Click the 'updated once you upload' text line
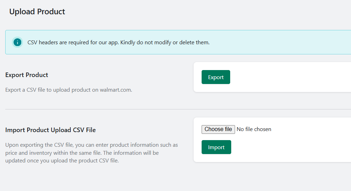 (x=62, y=161)
